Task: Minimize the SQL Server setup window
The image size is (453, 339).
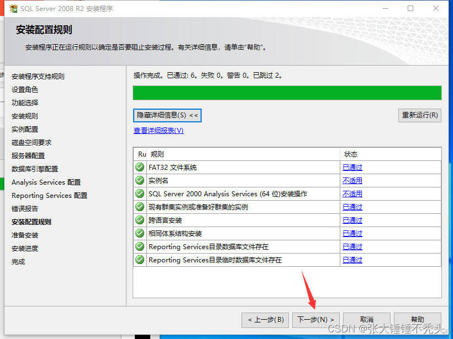Action: click(x=386, y=9)
